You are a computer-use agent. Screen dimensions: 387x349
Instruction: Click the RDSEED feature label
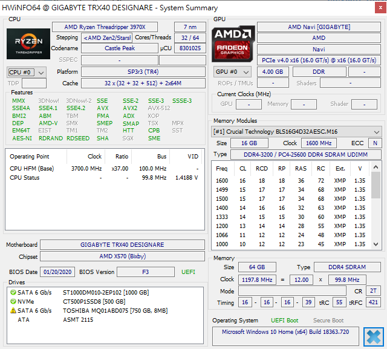pos(78,139)
